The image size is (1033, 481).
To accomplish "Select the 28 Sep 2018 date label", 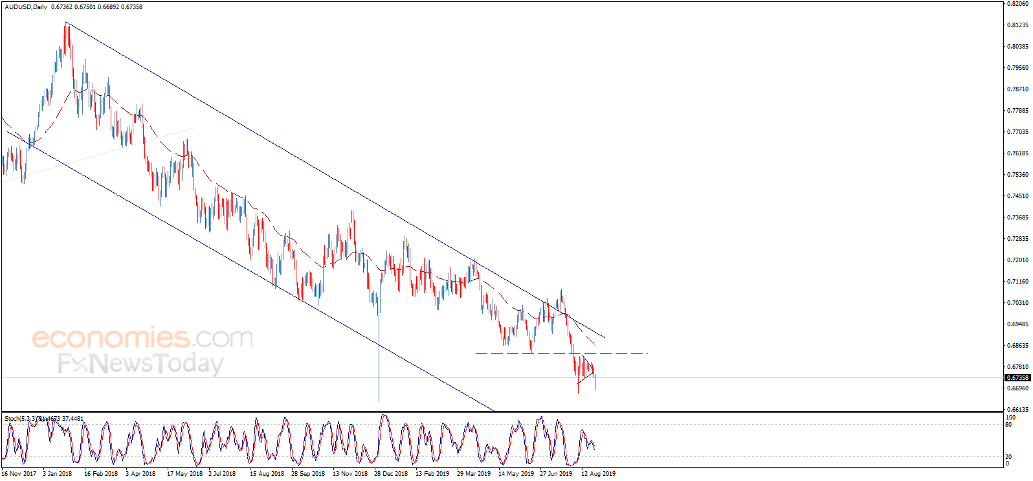I will (x=308, y=474).
